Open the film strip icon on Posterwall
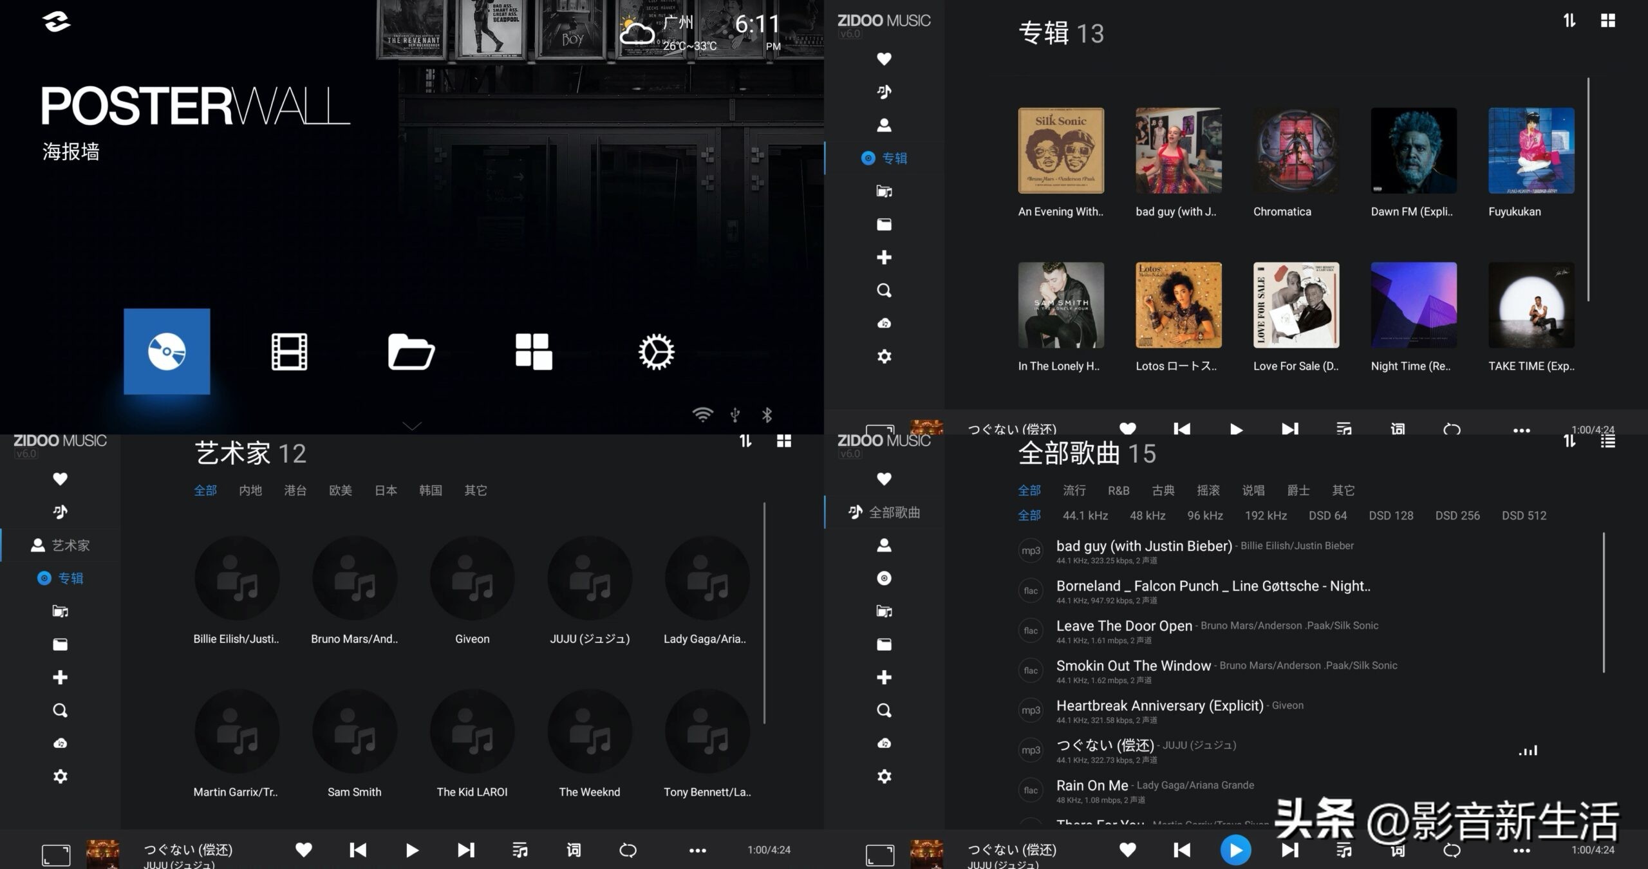 tap(289, 351)
